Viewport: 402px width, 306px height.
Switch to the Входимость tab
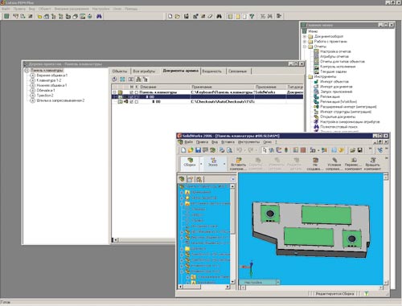(x=212, y=71)
